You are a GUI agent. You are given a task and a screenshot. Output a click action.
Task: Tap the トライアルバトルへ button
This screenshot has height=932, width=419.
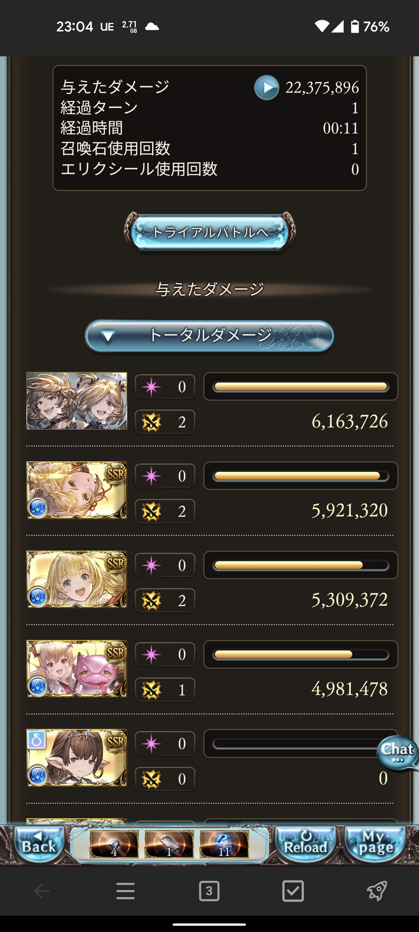[209, 232]
